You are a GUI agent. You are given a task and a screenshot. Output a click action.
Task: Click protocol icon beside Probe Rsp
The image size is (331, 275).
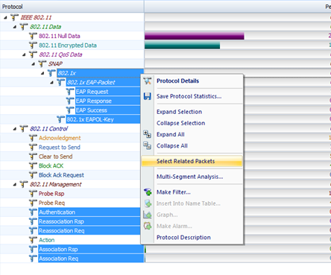(33, 194)
